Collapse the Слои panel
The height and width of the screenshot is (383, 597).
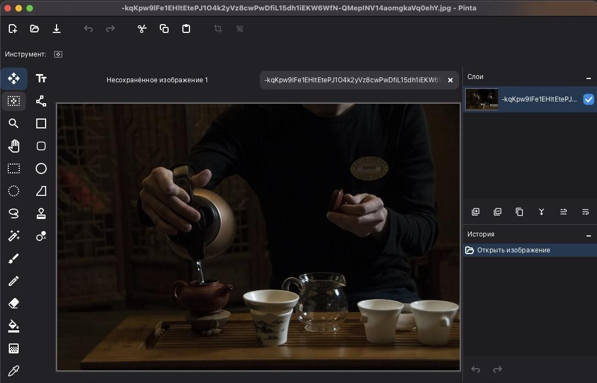coord(589,78)
